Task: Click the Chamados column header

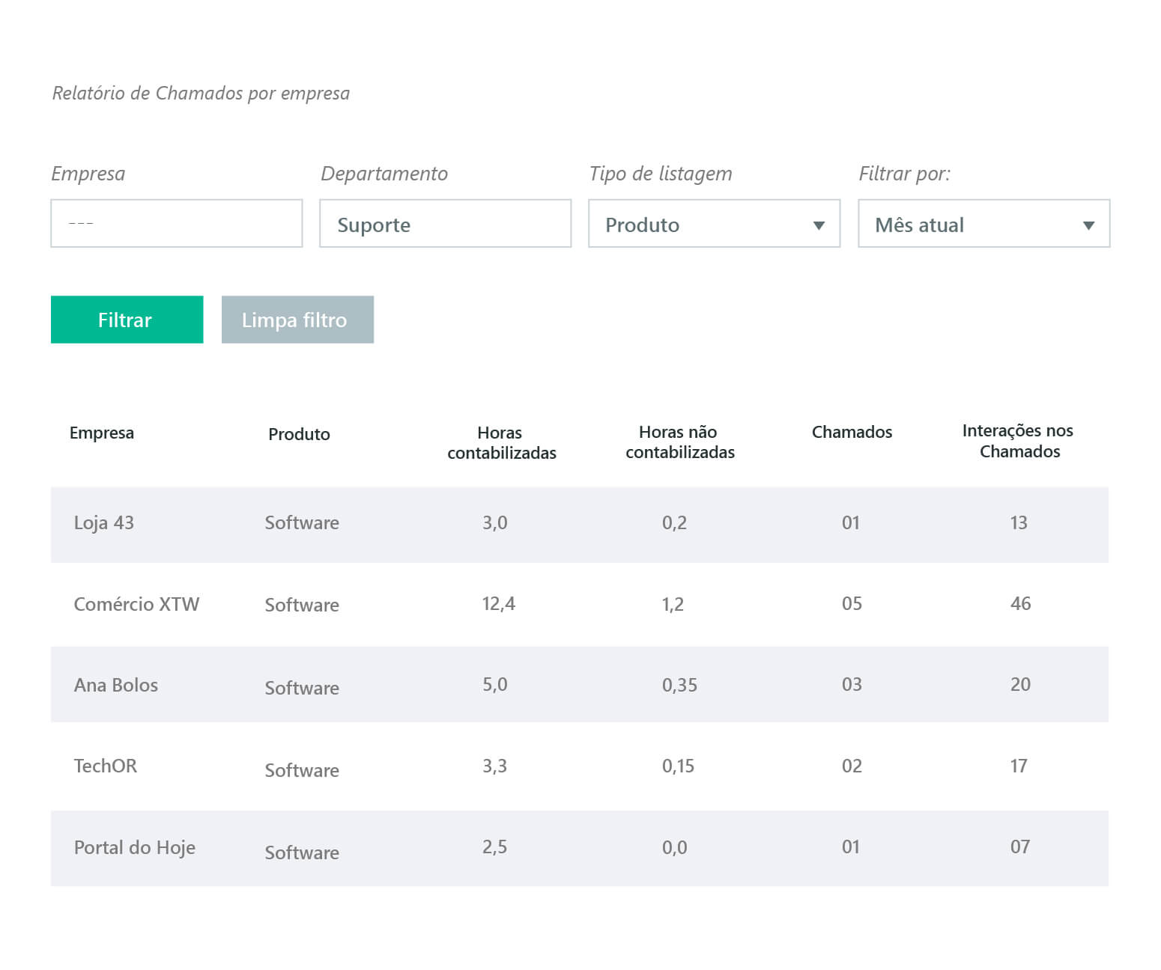Action: pos(852,432)
